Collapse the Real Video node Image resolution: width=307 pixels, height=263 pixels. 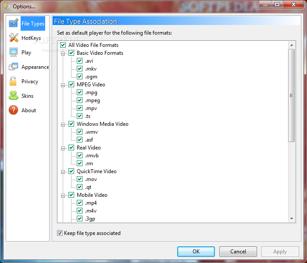[x=63, y=148]
